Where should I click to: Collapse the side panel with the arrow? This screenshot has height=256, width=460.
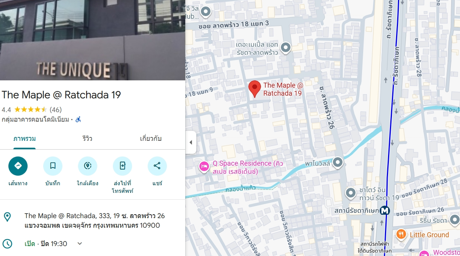[x=191, y=142]
